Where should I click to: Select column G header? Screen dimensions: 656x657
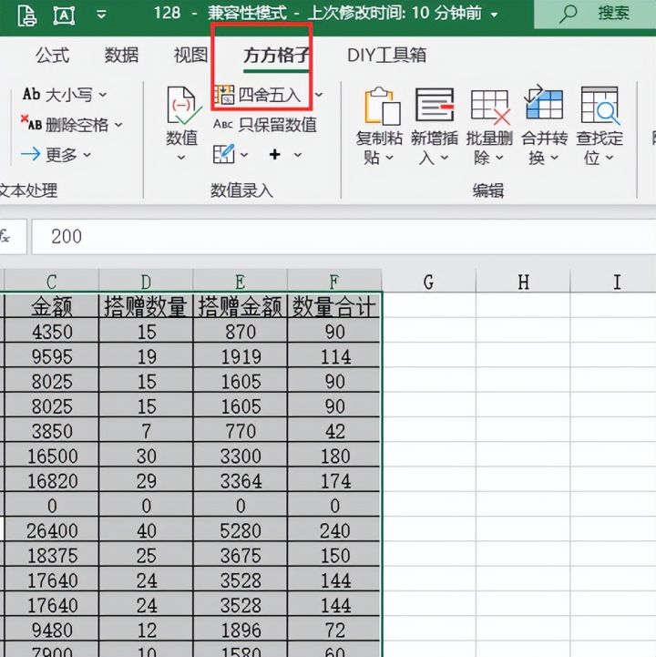[428, 281]
